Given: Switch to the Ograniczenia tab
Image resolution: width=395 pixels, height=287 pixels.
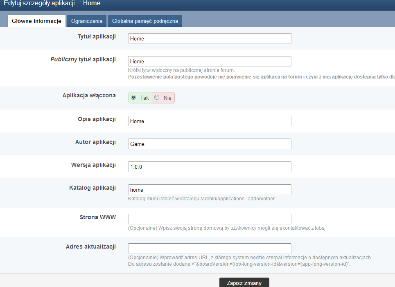Looking at the screenshot, I should 86,21.
